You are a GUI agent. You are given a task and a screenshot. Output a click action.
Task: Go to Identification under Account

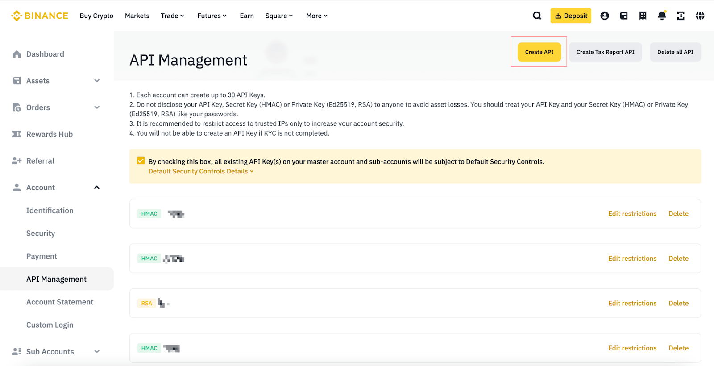click(x=50, y=210)
